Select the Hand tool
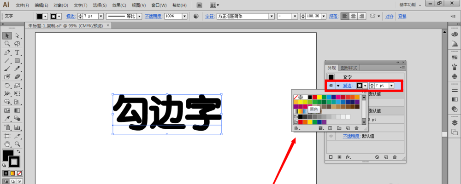The image size is (461, 184). coord(7,144)
